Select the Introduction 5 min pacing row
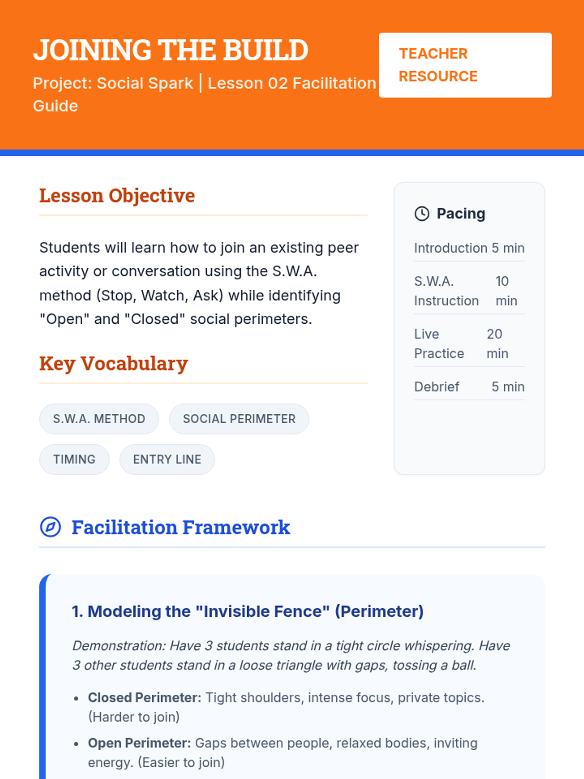 tap(469, 248)
